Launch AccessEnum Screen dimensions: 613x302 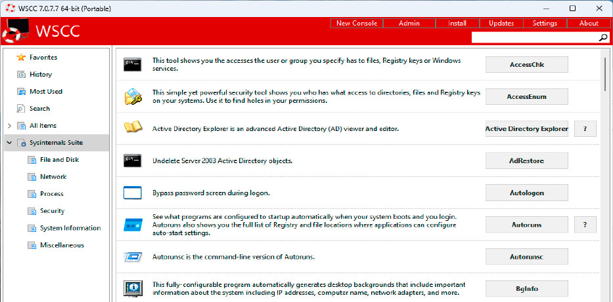526,97
